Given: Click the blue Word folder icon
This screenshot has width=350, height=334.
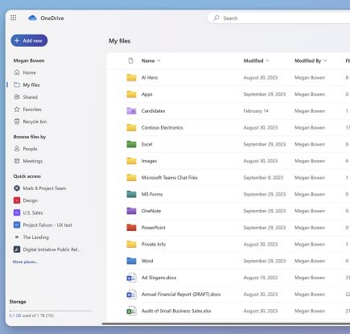Looking at the screenshot, I should point(131,261).
